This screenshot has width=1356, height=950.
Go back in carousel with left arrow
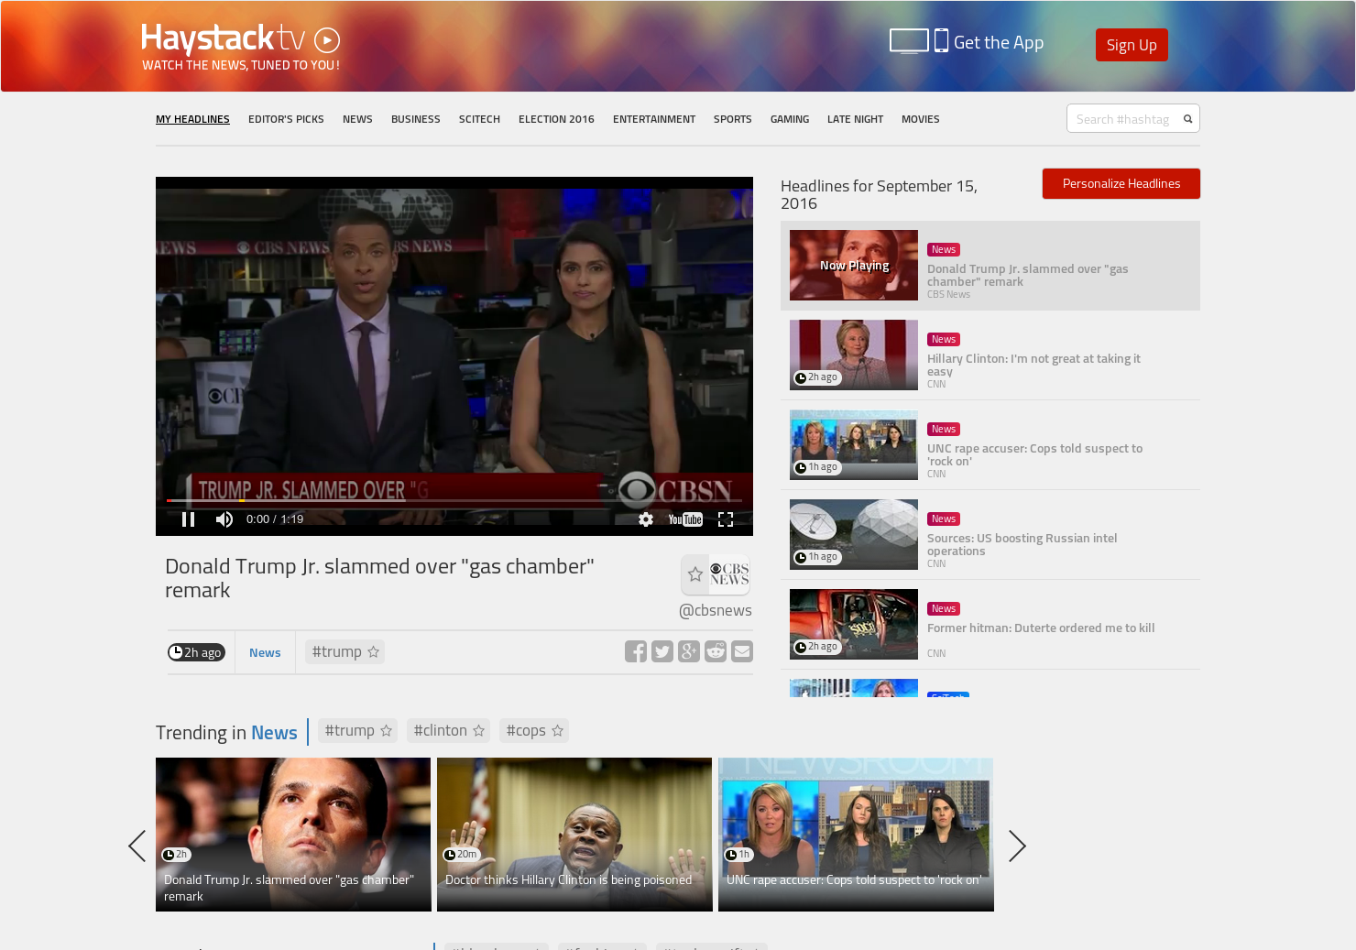pyautogui.click(x=137, y=846)
